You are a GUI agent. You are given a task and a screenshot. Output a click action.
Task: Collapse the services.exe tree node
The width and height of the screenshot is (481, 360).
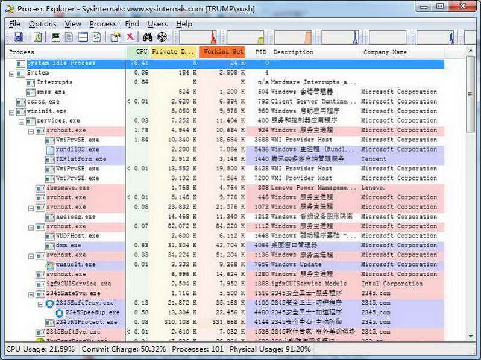pyautogui.click(x=21, y=122)
